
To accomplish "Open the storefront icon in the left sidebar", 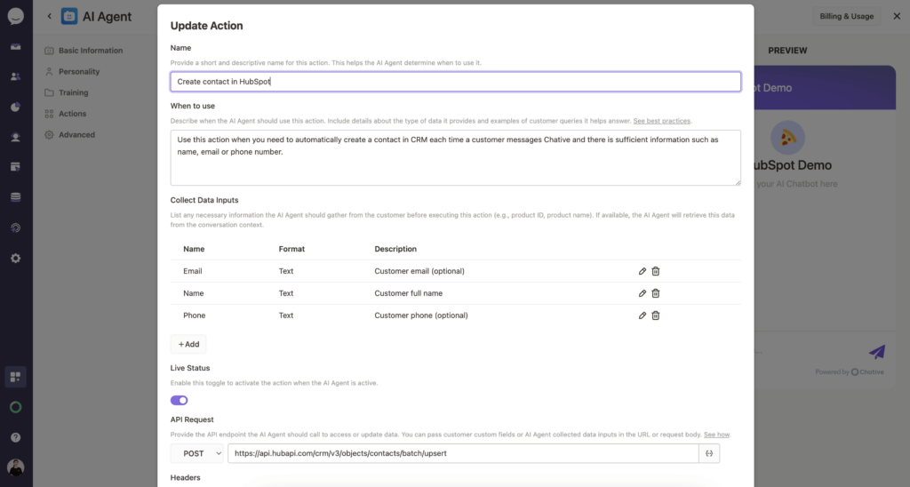I will 16,167.
